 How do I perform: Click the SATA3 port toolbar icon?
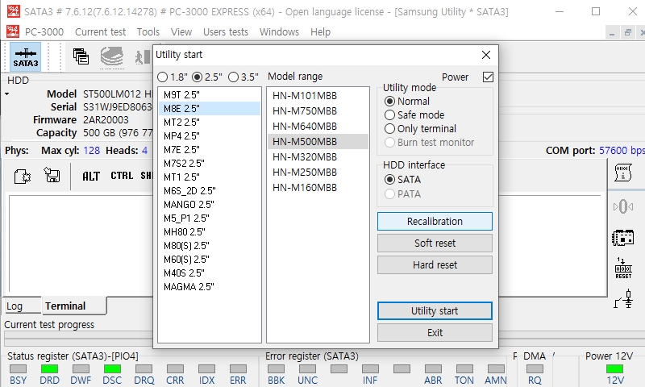(26, 57)
